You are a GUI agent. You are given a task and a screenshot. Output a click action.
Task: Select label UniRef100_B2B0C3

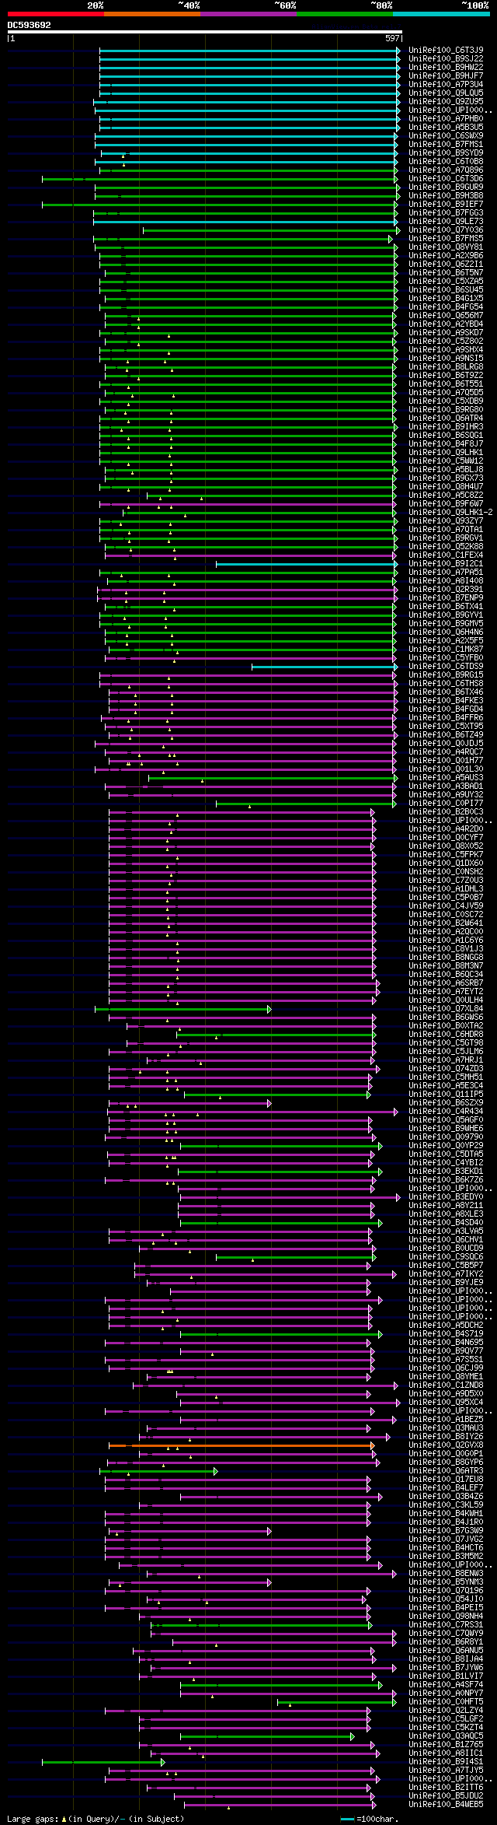446,811
